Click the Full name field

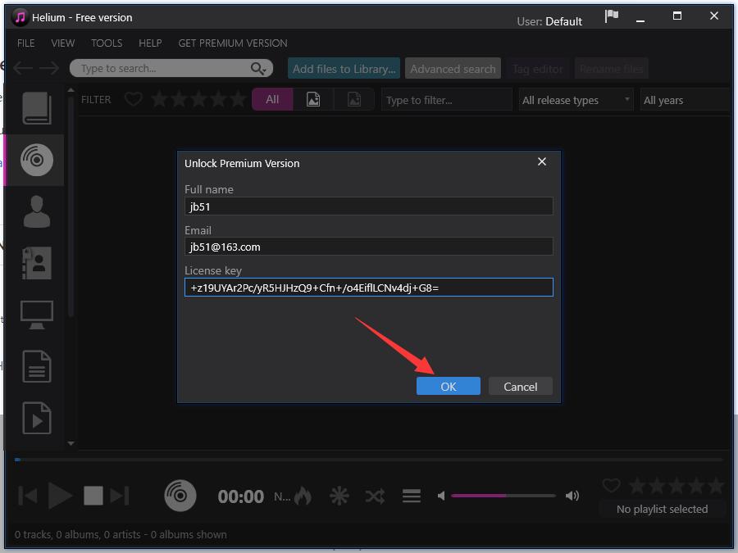click(x=368, y=206)
